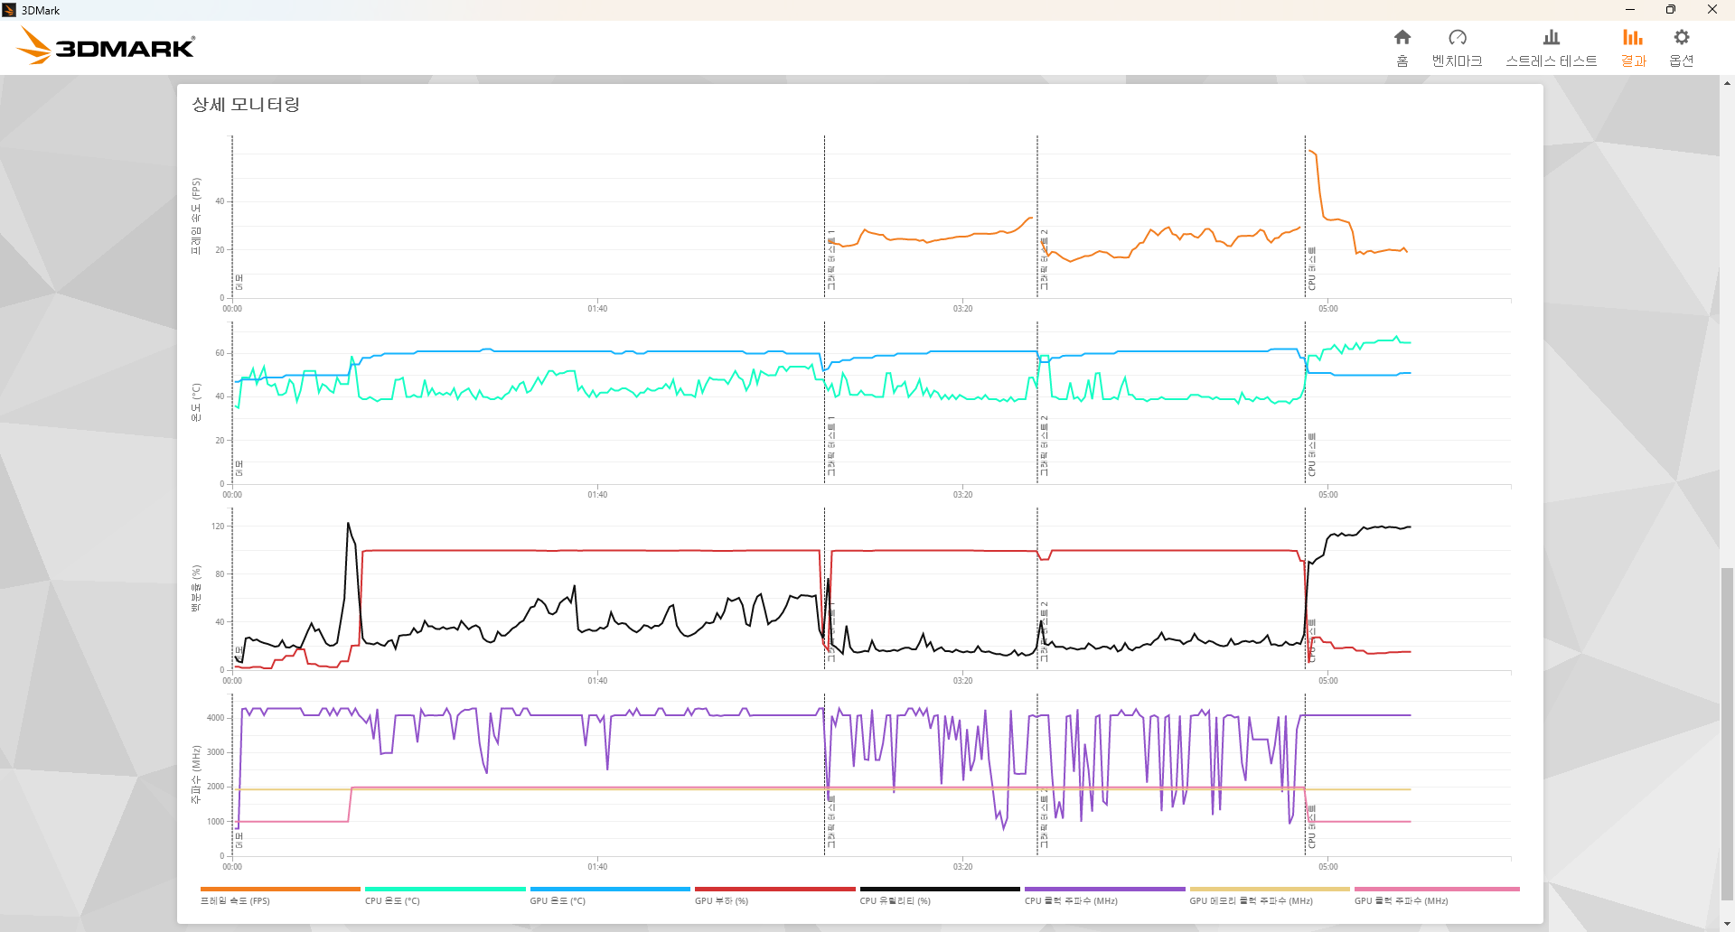Screen dimensions: 1735x932
Task: Click the 옵션 tab label
Action: 1681,61
